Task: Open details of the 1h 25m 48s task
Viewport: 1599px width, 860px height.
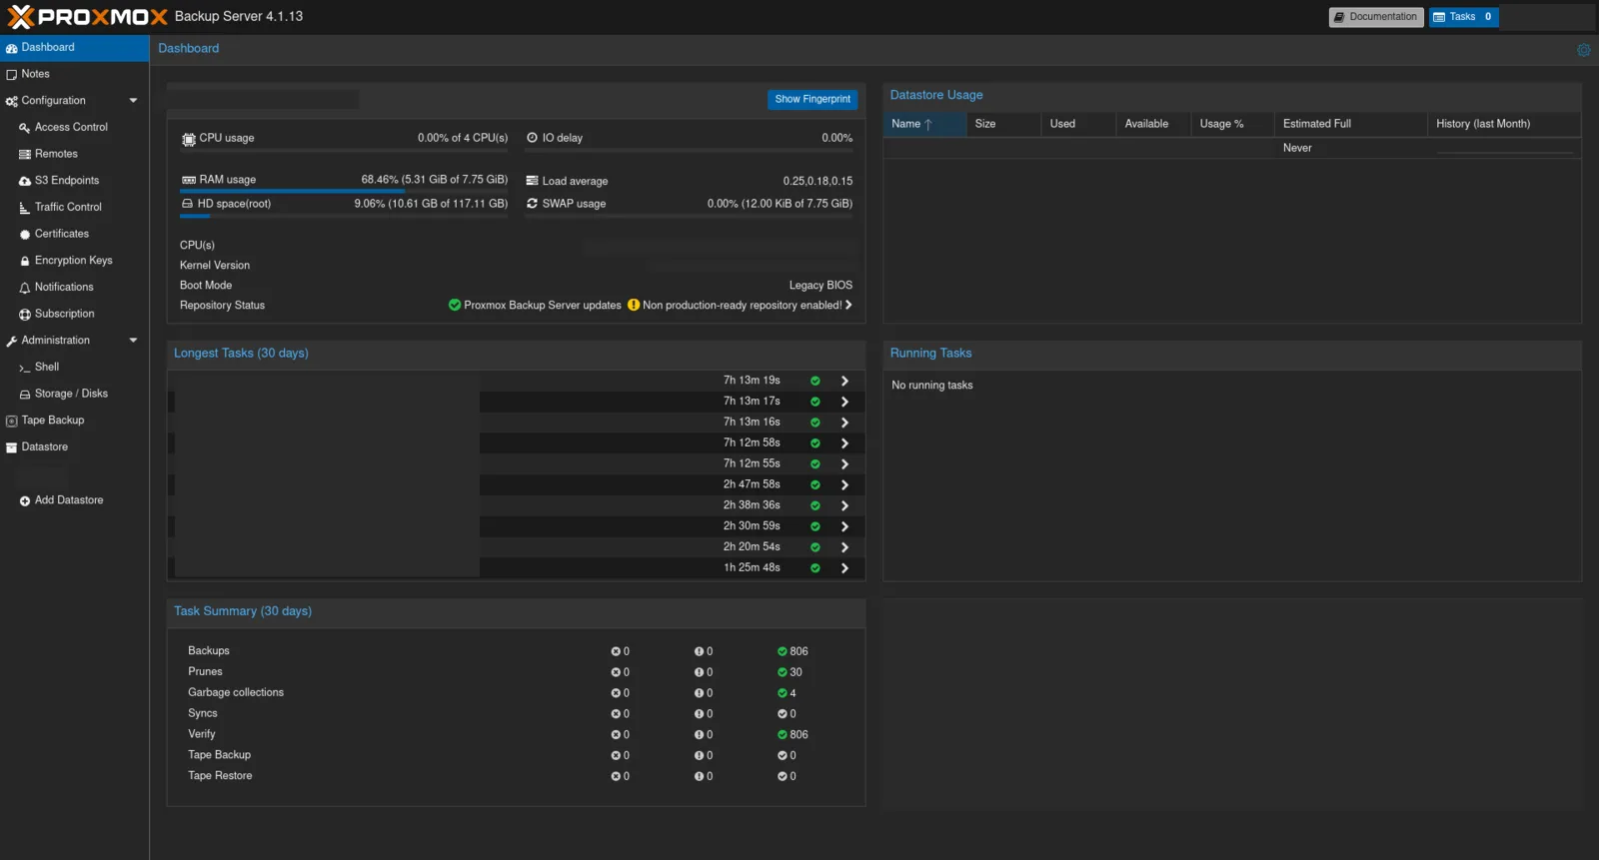Action: (844, 568)
